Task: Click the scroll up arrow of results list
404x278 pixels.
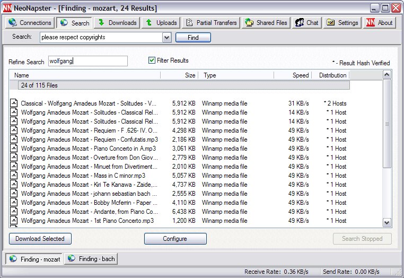Action: point(387,75)
